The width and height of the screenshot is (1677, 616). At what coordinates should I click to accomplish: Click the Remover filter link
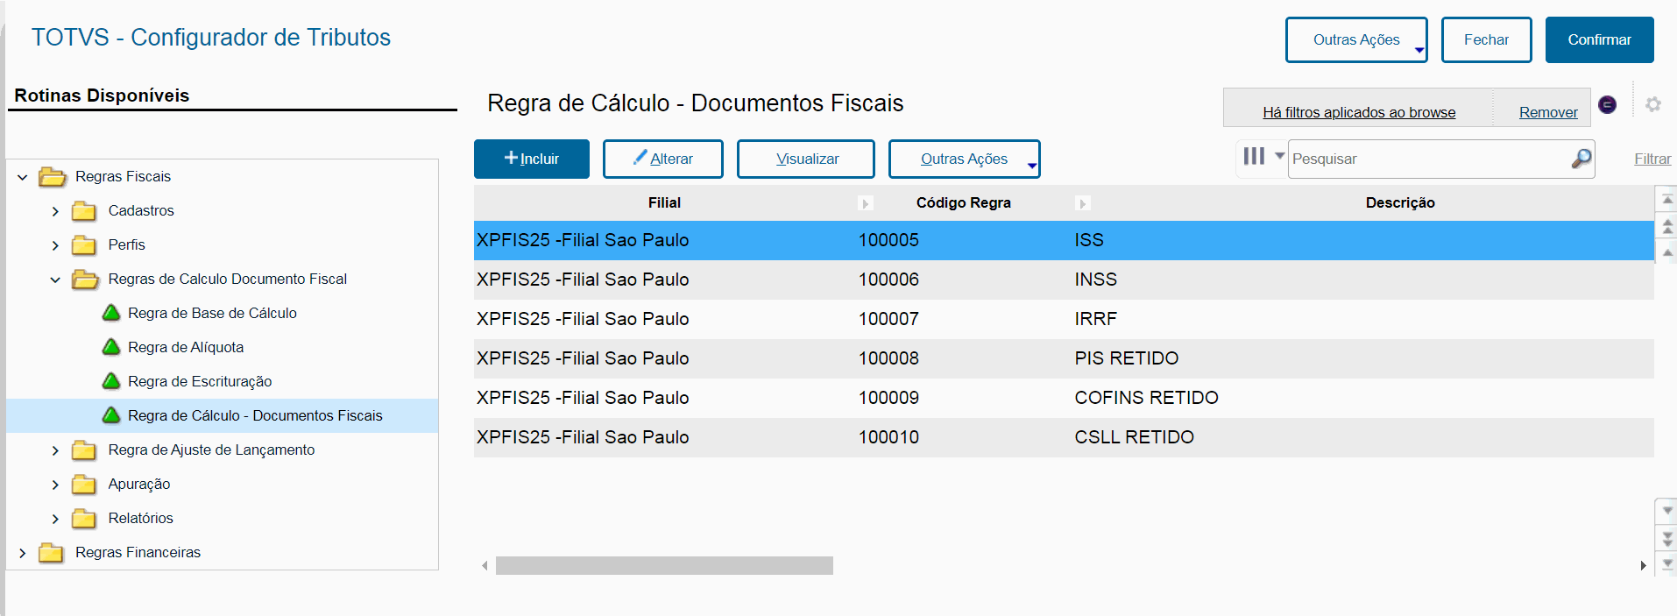coord(1547,112)
